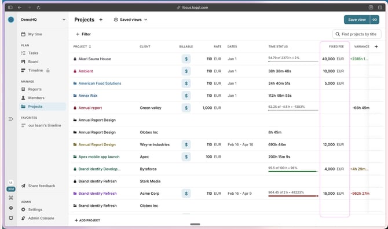This screenshot has width=388, height=229.
Task: Click Brand Identity Develop green progress bar
Action: pos(293,171)
